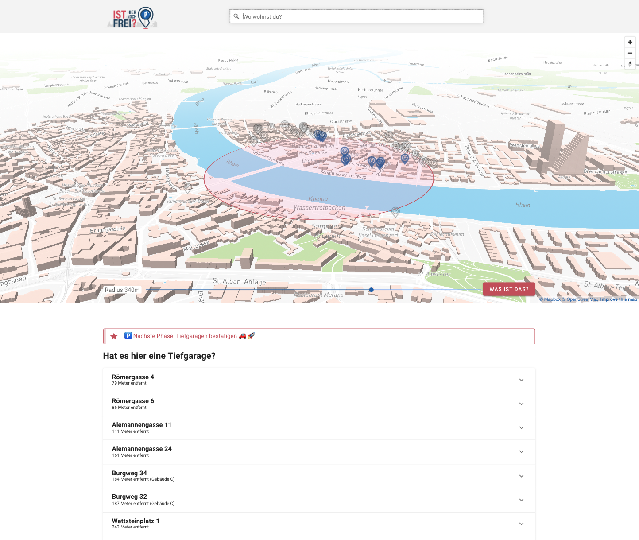
Task: Expand Alemannengasse 24 row
Action: pyautogui.click(x=521, y=451)
